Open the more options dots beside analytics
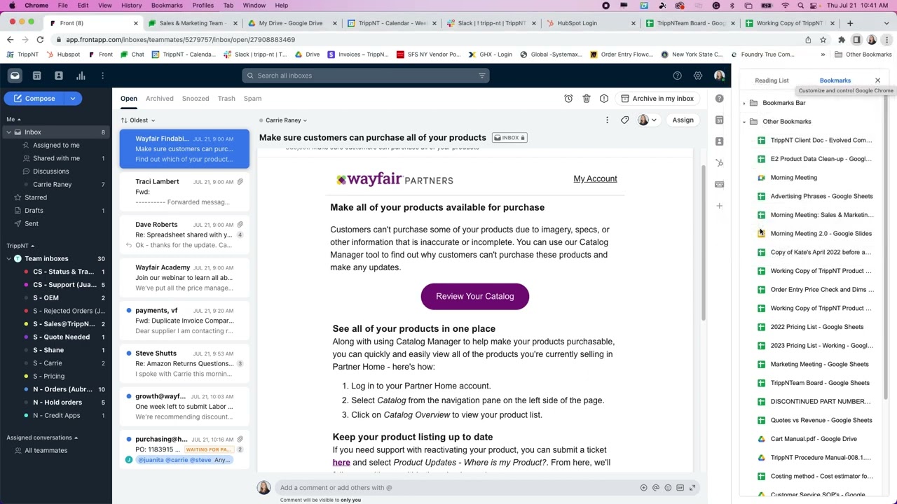The image size is (897, 504). [102, 76]
